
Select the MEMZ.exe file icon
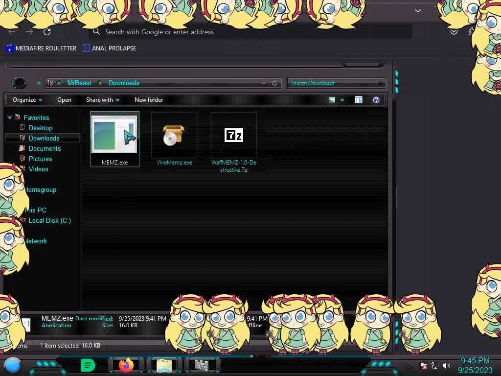pyautogui.click(x=114, y=139)
